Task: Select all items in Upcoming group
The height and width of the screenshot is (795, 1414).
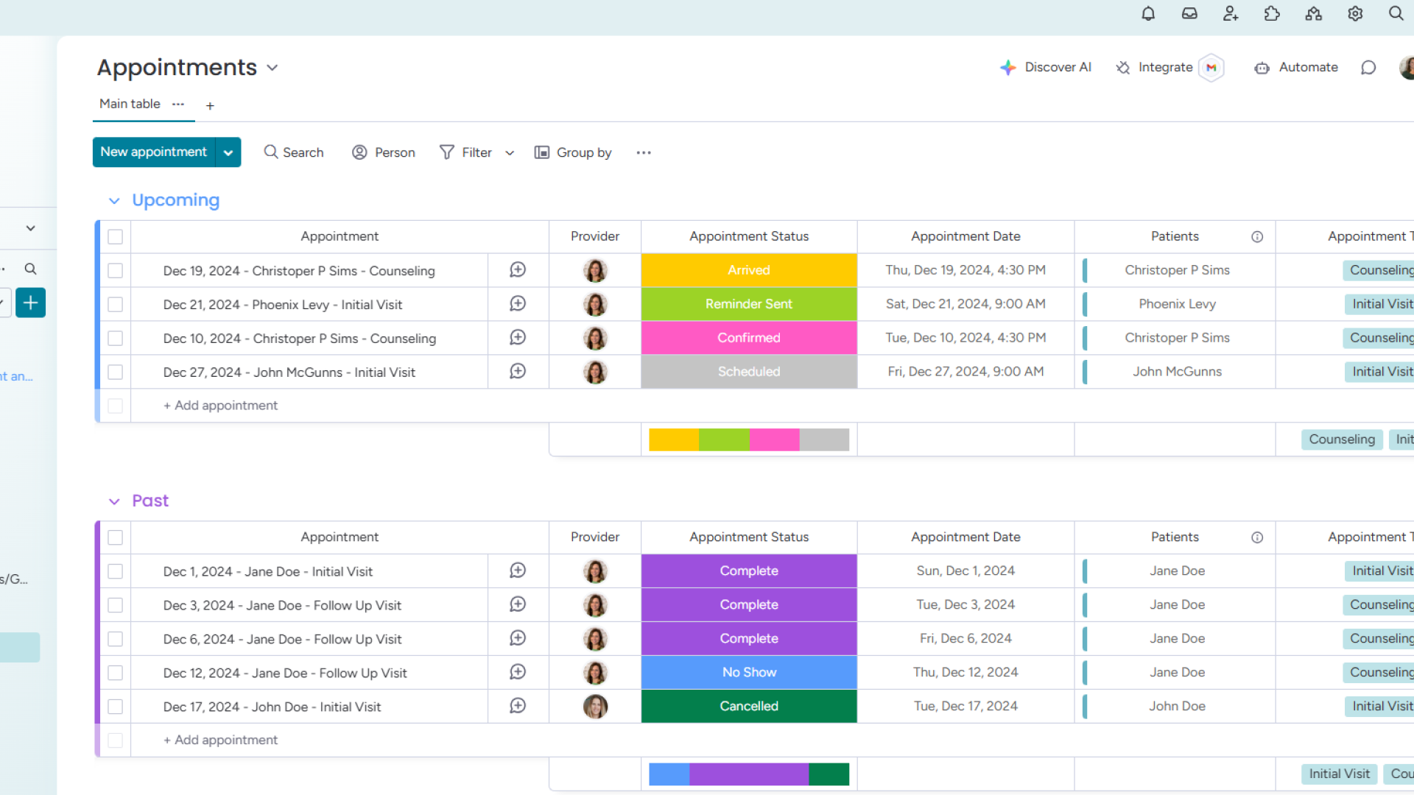Action: 115,236
